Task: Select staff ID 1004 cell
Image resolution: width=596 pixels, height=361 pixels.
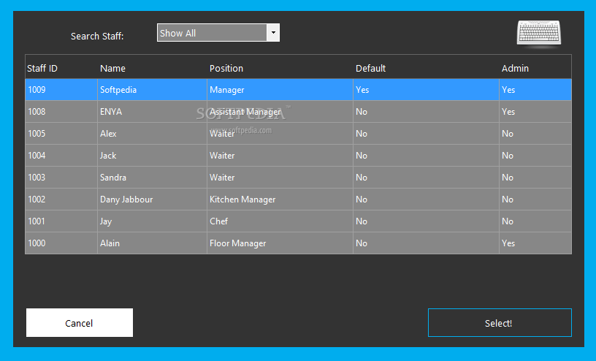Action: coord(61,156)
